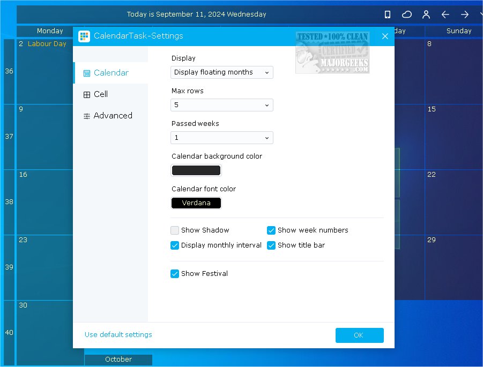Expand the Max rows dropdown
483x367 pixels.
click(222, 105)
